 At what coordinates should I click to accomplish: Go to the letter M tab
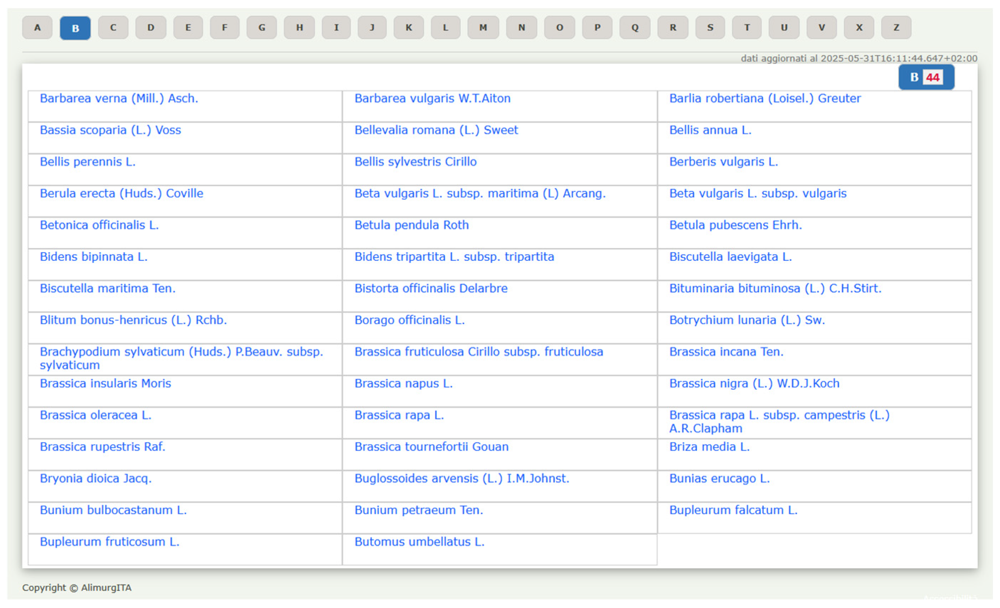coord(483,28)
